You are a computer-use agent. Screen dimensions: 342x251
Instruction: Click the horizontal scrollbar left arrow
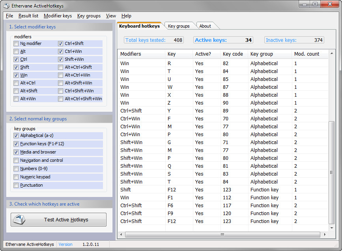(x=121, y=235)
